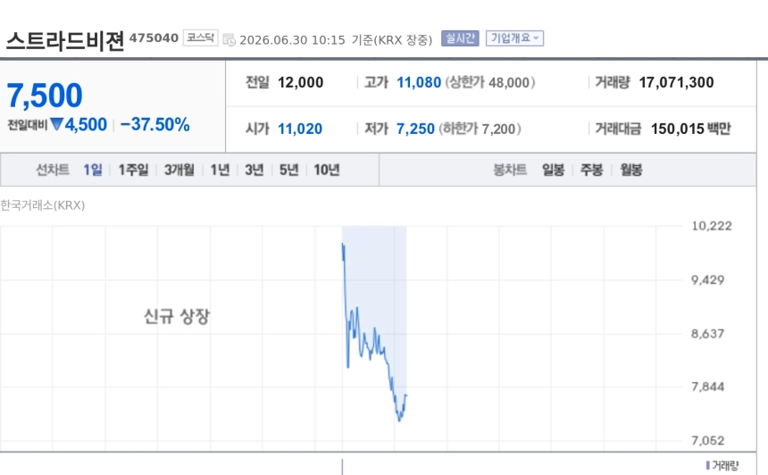768x475 pixels.
Task: Select the 3년 chart range
Action: click(255, 170)
